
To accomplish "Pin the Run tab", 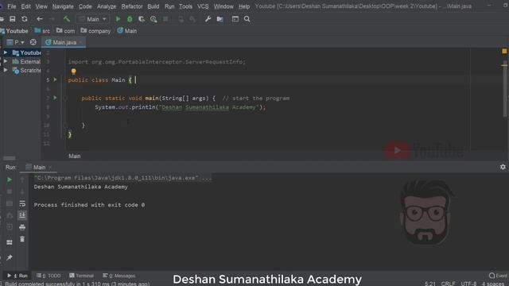I will click(10, 257).
